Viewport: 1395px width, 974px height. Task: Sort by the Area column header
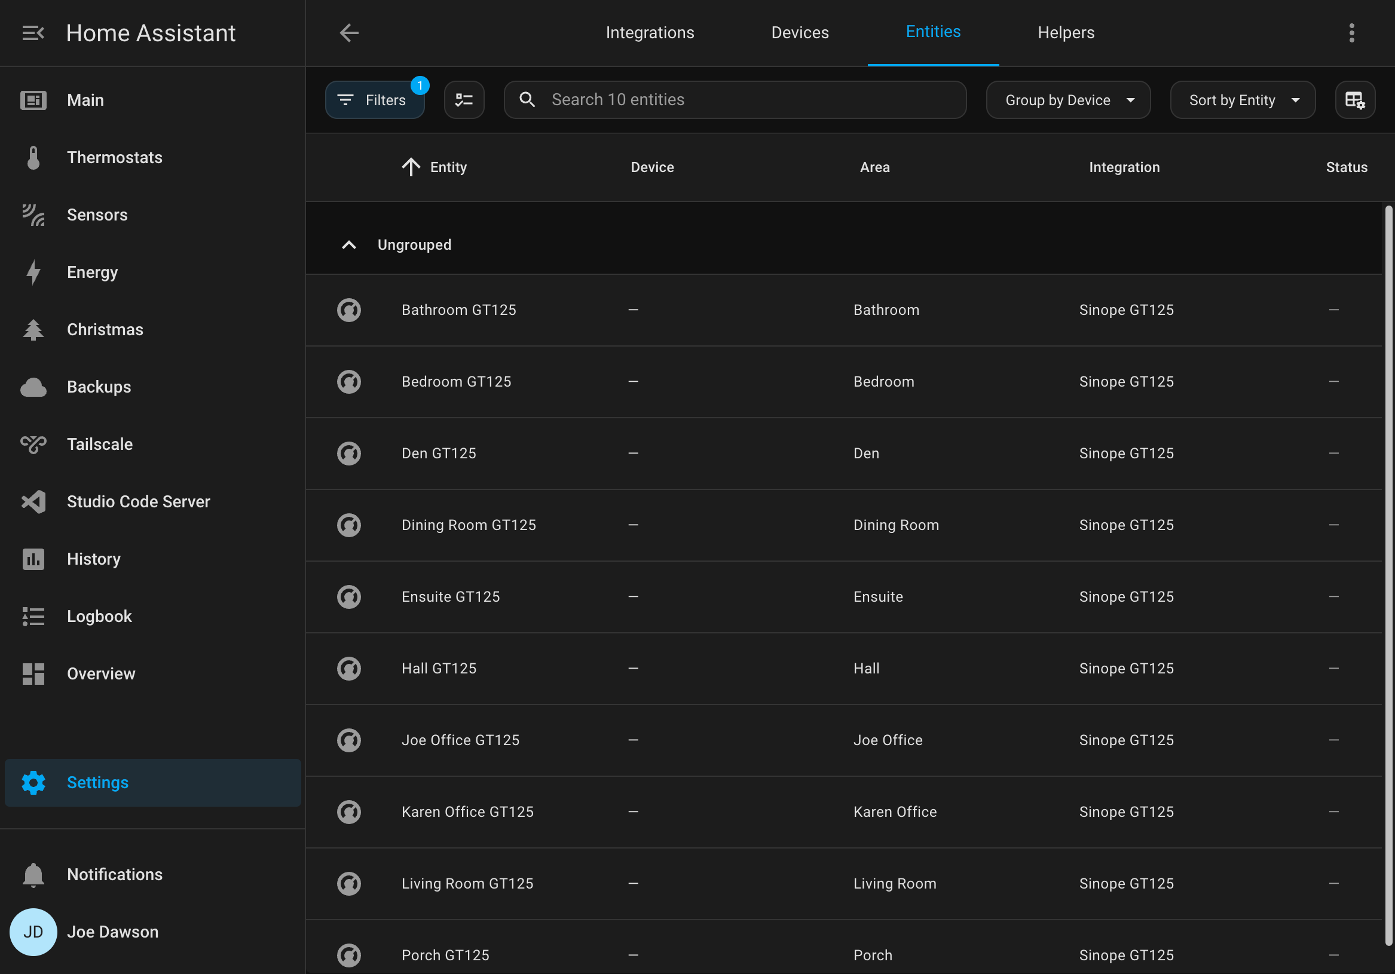(x=874, y=167)
